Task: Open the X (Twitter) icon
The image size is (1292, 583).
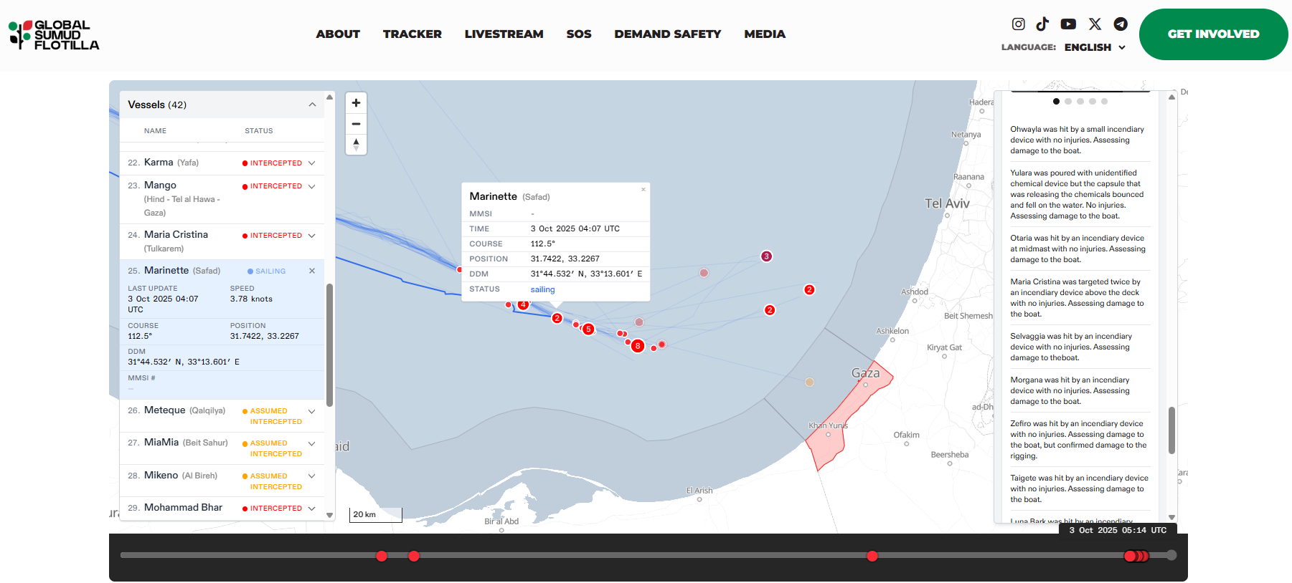Action: [x=1095, y=24]
